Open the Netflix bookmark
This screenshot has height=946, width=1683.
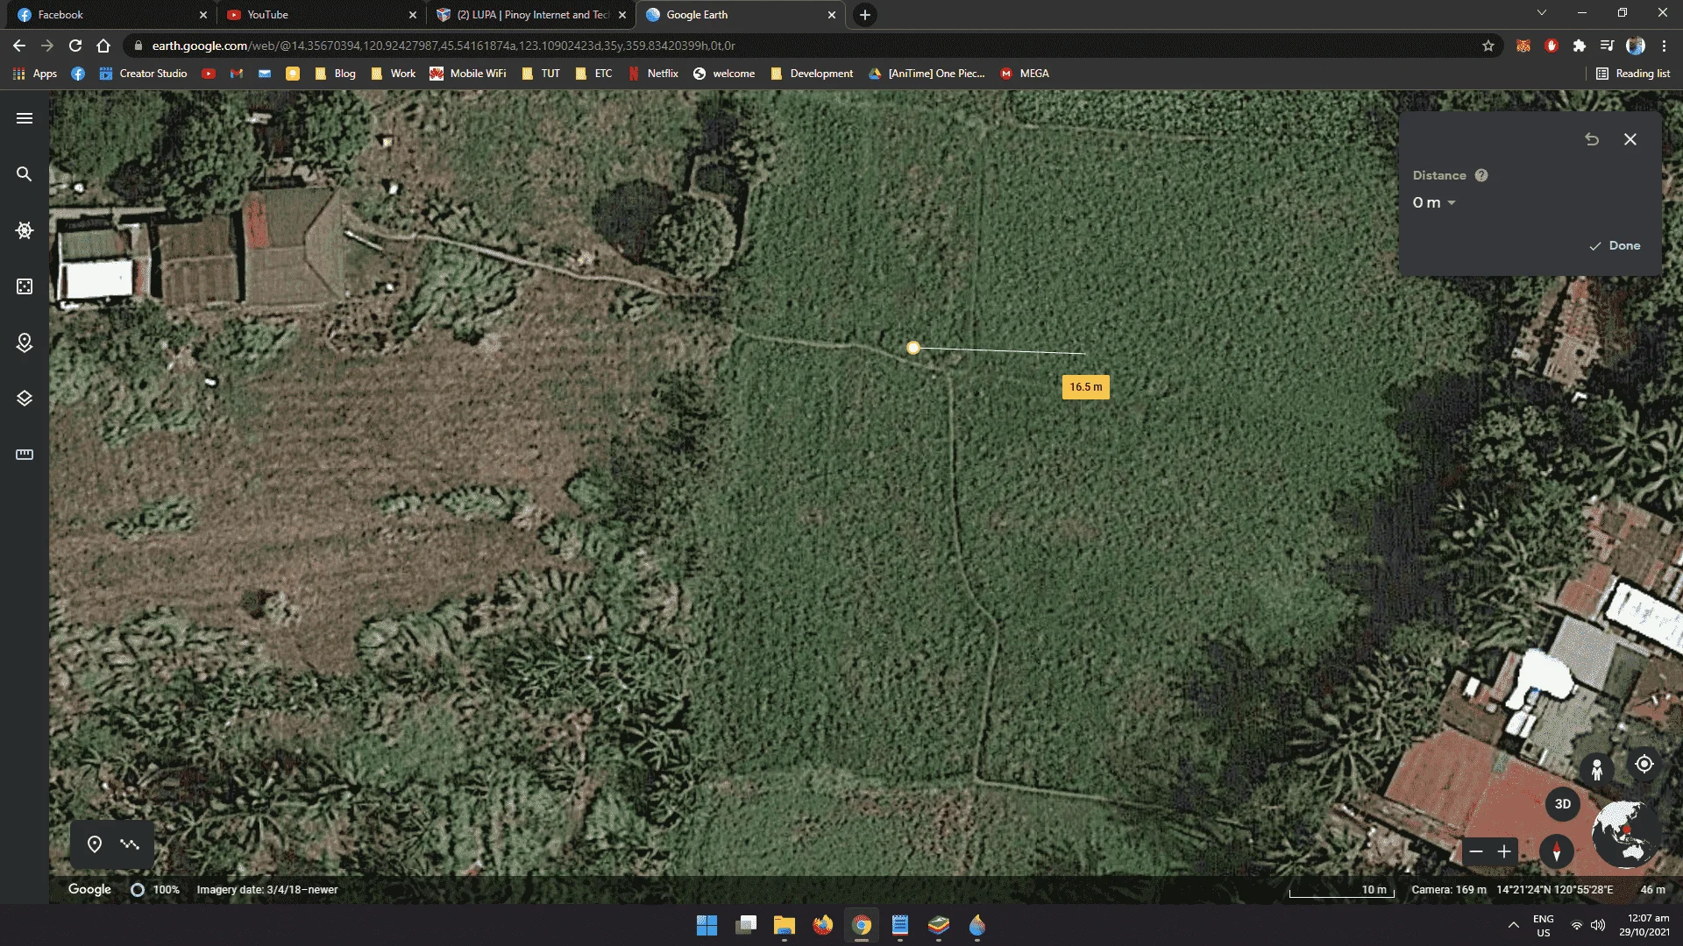pyautogui.click(x=654, y=74)
